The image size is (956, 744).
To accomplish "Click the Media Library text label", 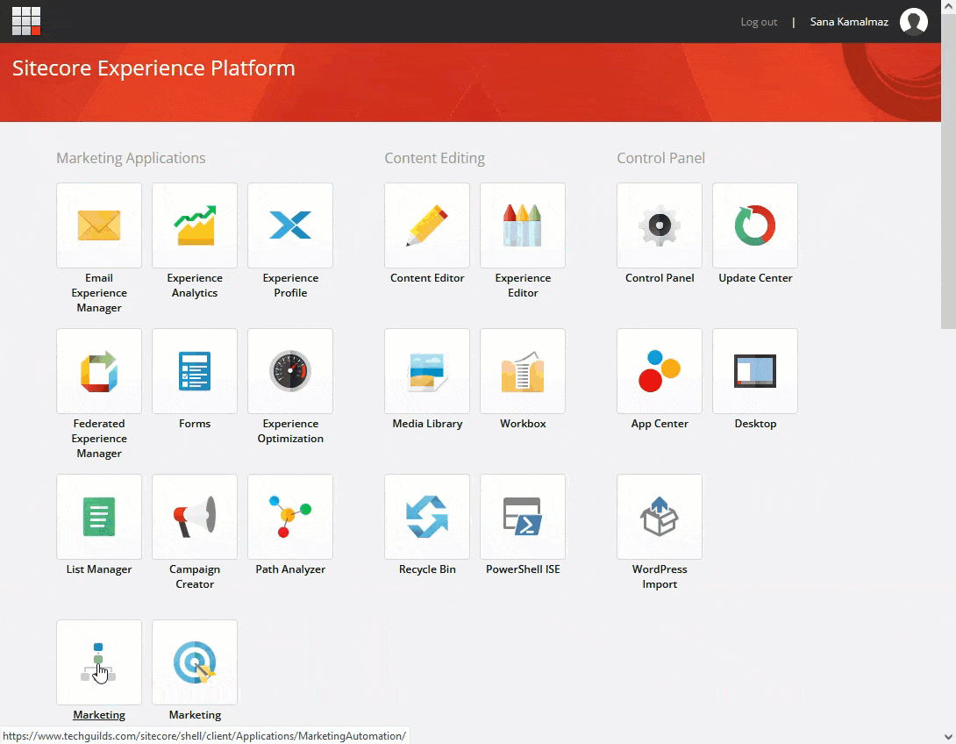I will [x=427, y=424].
